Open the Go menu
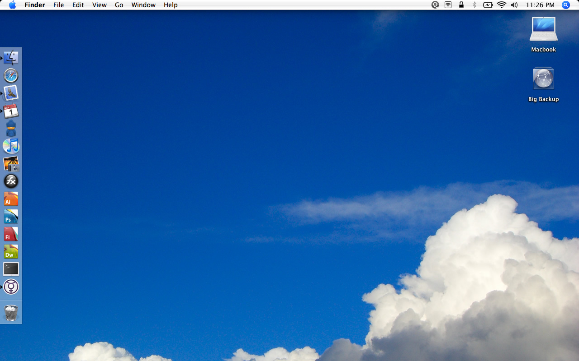 [119, 5]
